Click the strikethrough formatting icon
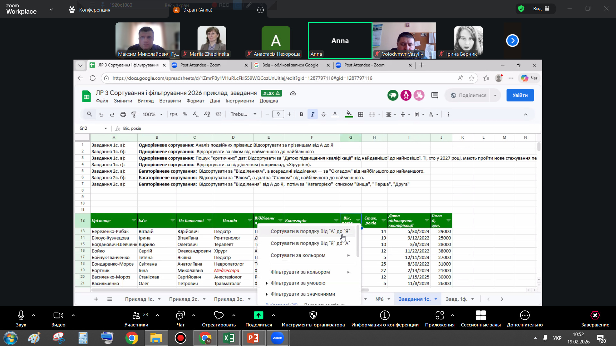The width and height of the screenshot is (616, 346). [323, 114]
